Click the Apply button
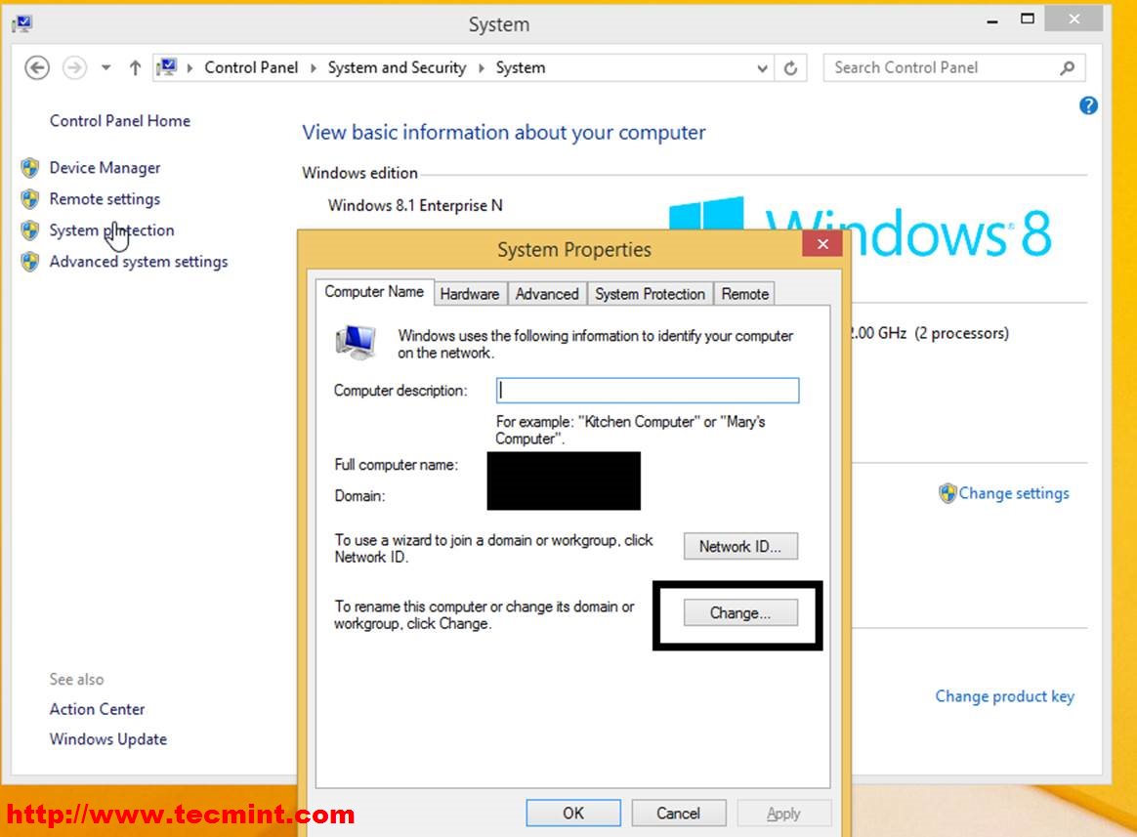1137x837 pixels. [783, 813]
